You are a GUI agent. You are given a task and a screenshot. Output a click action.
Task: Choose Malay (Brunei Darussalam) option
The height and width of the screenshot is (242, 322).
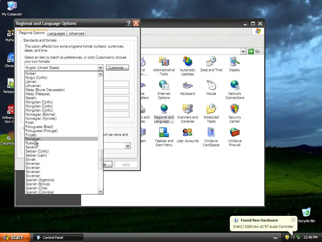click(61, 90)
